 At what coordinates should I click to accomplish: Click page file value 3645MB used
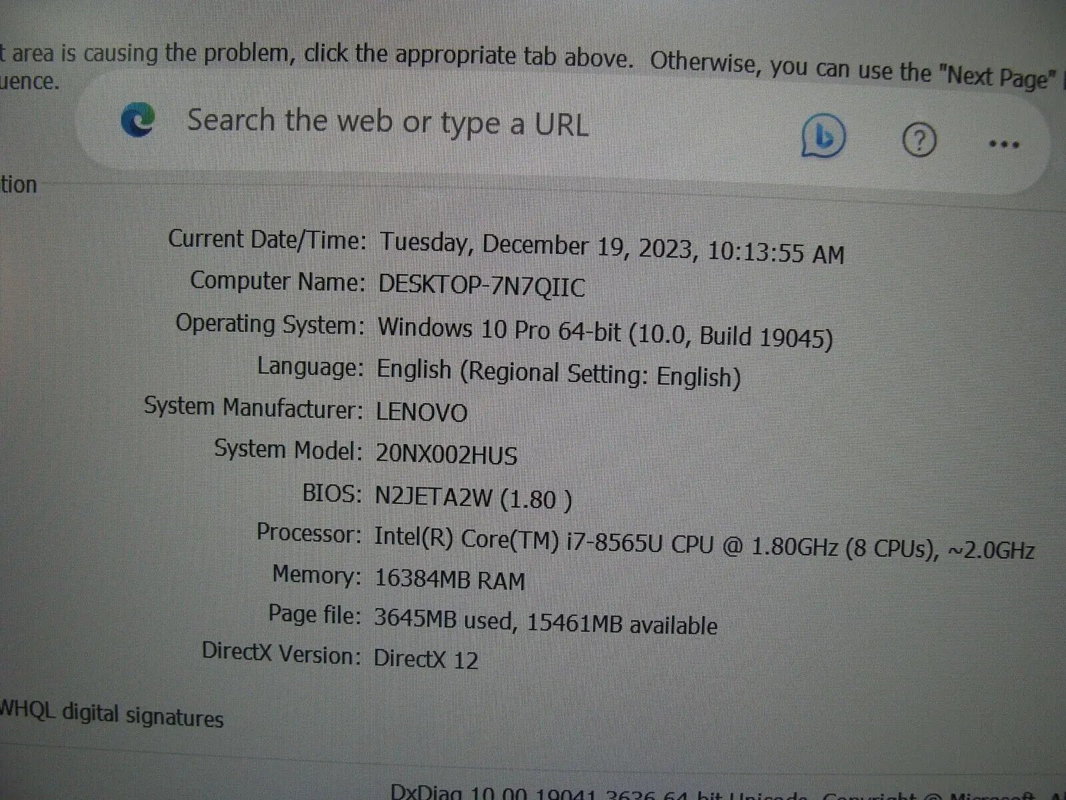coord(545,621)
